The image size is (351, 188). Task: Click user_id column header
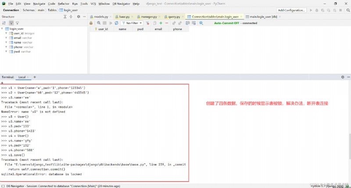[x=103, y=29]
